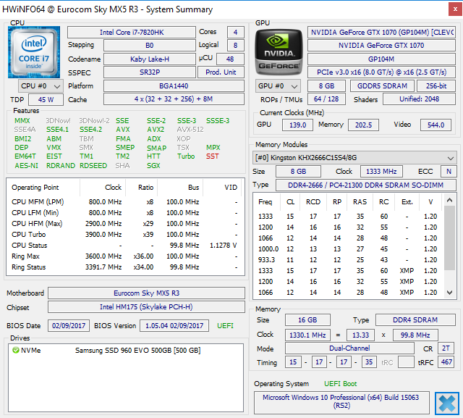Viewport: 463px width, 418px height.
Task: Click the GP104M GPU codename field
Action: pos(381,59)
